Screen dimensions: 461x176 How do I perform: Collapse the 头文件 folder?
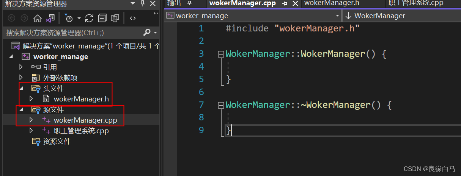tap(21, 89)
